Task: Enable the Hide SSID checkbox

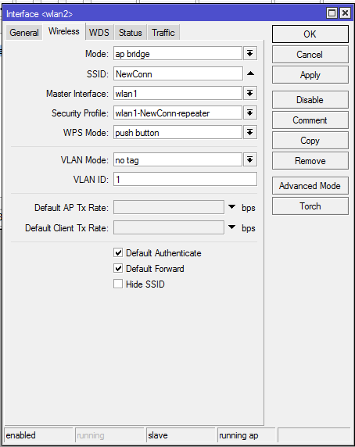Action: 118,284
